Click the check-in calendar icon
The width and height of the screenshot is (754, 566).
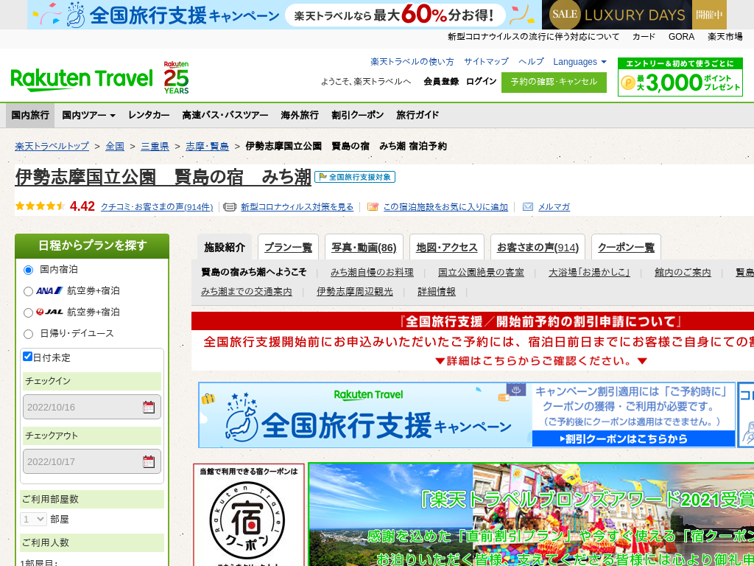149,407
